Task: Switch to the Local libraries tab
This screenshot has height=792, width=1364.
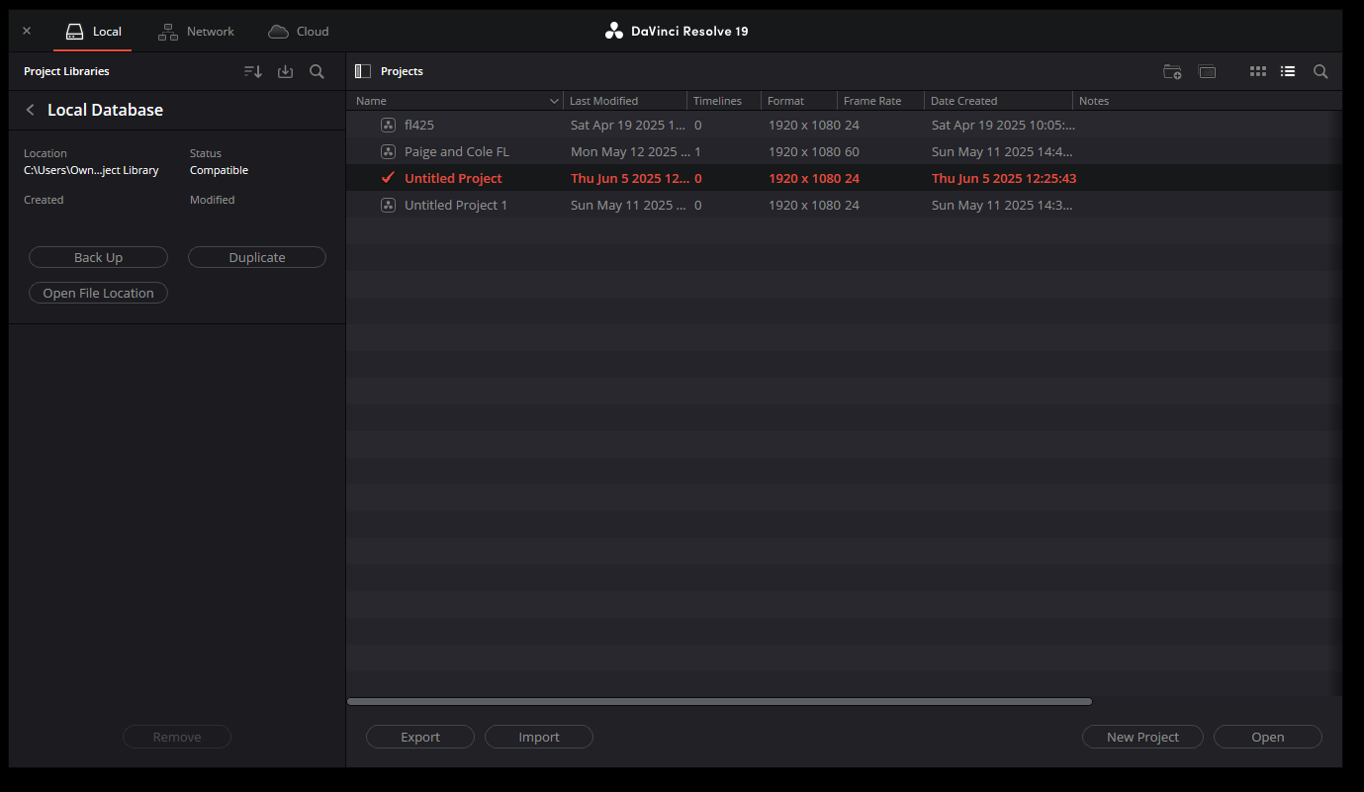Action: [93, 32]
